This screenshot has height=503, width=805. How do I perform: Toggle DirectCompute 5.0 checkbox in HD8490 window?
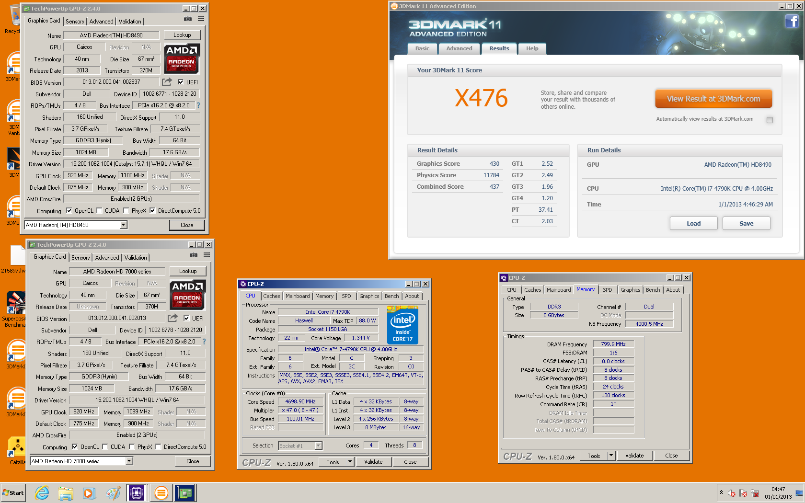point(152,210)
